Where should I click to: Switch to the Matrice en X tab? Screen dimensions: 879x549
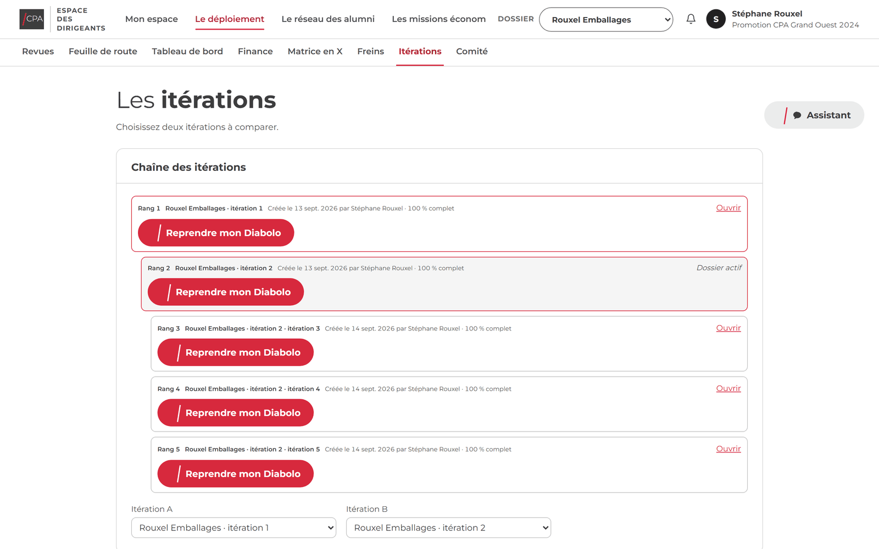[x=315, y=52]
